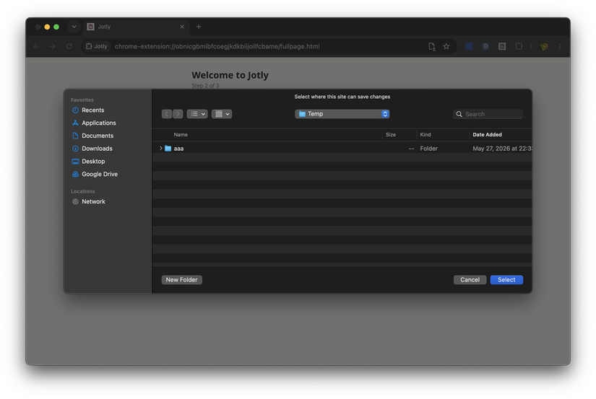Open Recents in the sidebar
The image size is (596, 399).
pyautogui.click(x=92, y=110)
